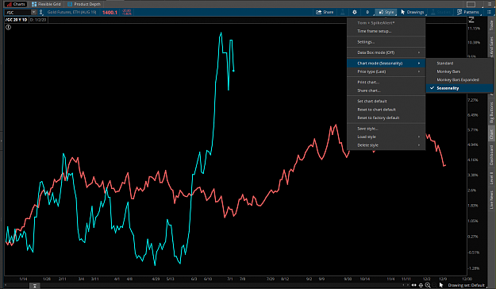The width and height of the screenshot is (496, 289).
Task: Click the crosshair pan icon
Action: point(421,285)
